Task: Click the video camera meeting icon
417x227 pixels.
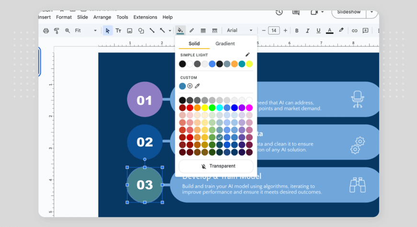Action: coord(314,12)
